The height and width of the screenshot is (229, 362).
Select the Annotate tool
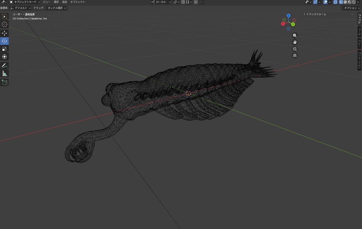pyautogui.click(x=4, y=66)
